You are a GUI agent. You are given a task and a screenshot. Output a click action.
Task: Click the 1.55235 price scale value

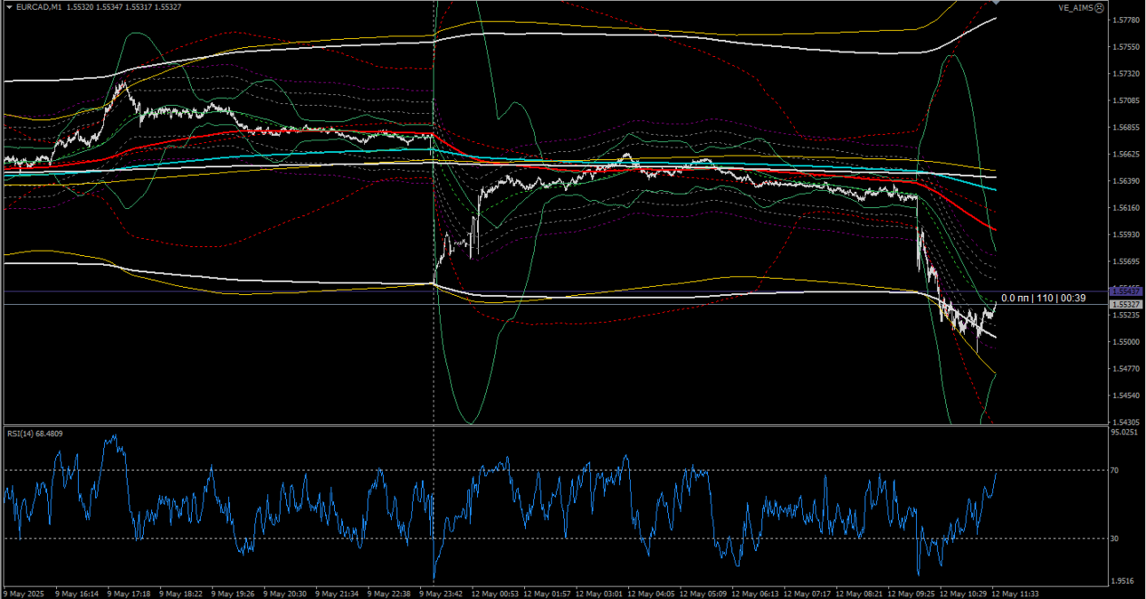coord(1126,315)
